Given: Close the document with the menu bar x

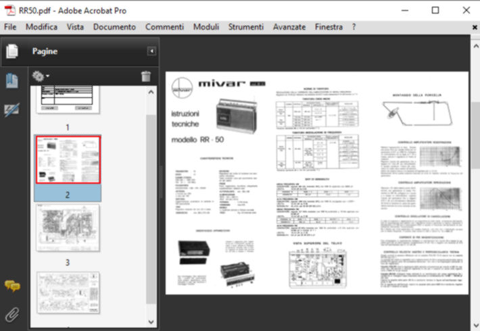Looking at the screenshot, I should 475,27.
